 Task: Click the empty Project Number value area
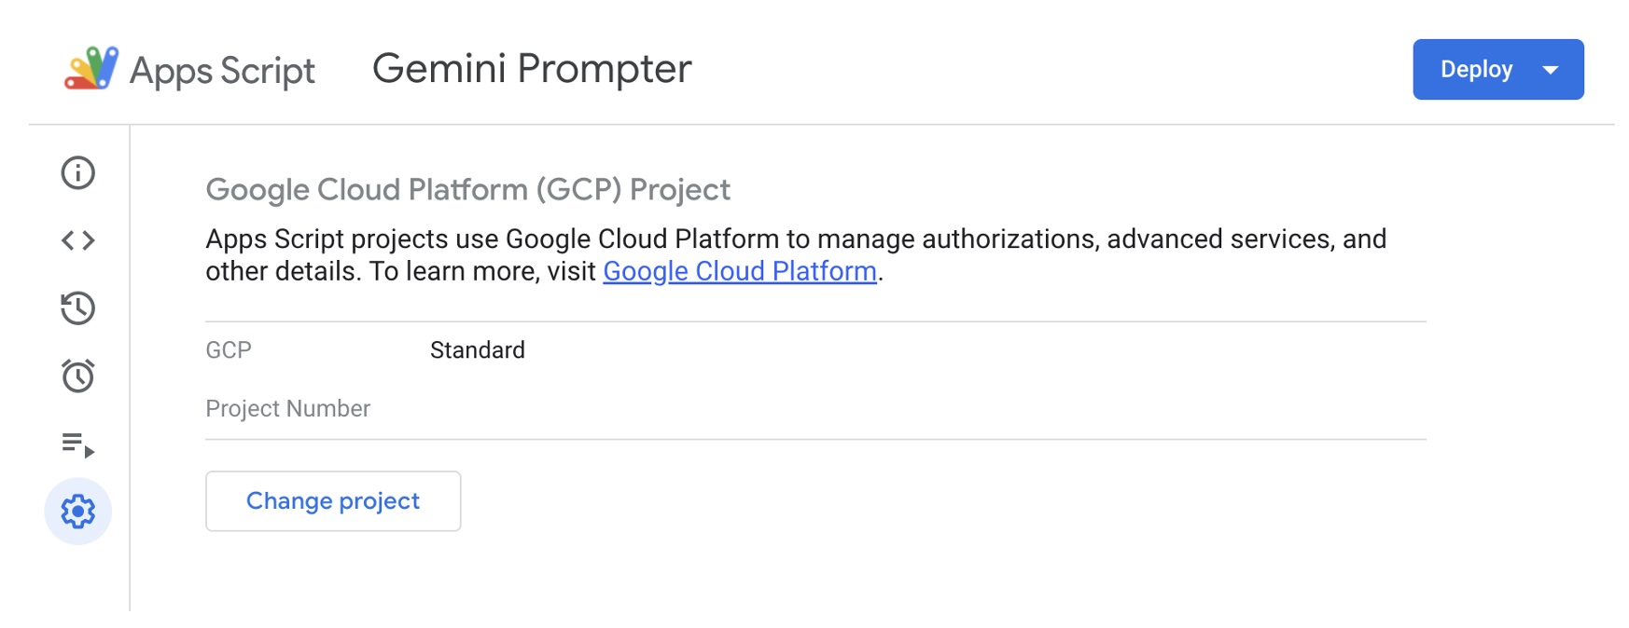tap(927, 409)
